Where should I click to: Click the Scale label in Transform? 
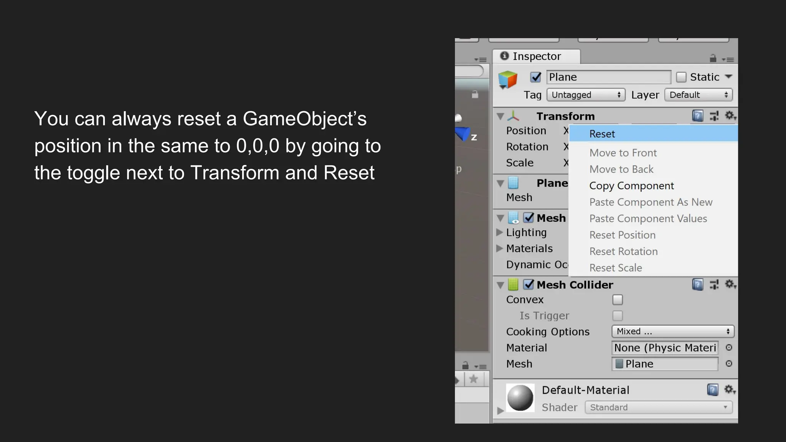pos(520,163)
